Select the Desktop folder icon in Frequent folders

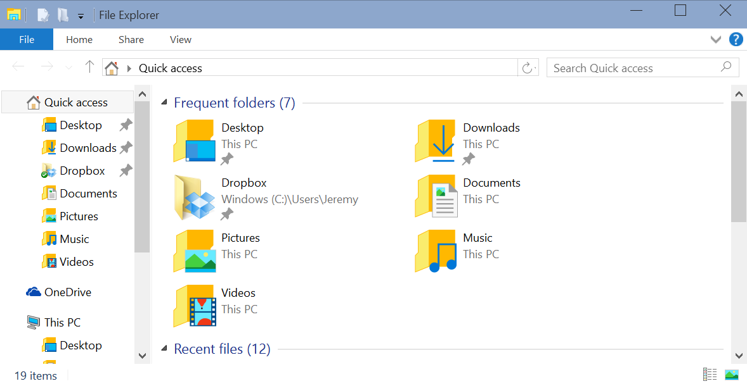click(195, 141)
